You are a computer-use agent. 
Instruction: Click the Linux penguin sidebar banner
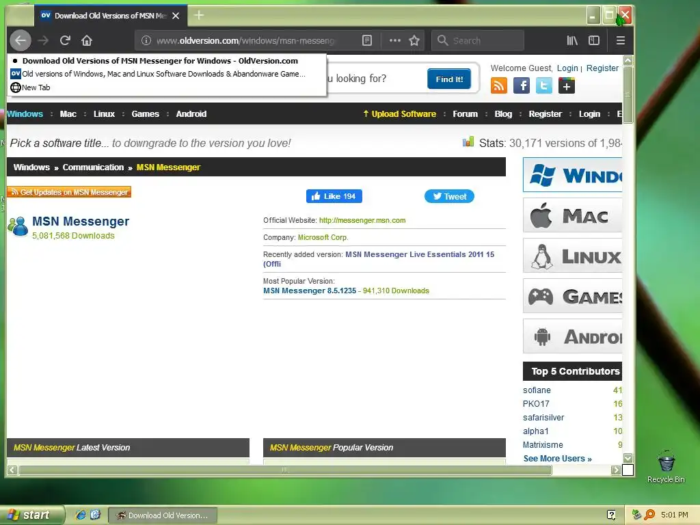coord(572,256)
